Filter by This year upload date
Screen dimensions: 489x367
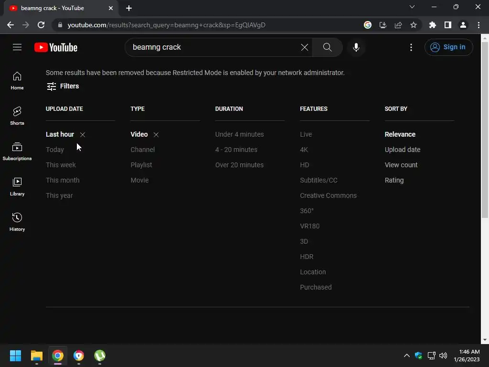click(59, 195)
